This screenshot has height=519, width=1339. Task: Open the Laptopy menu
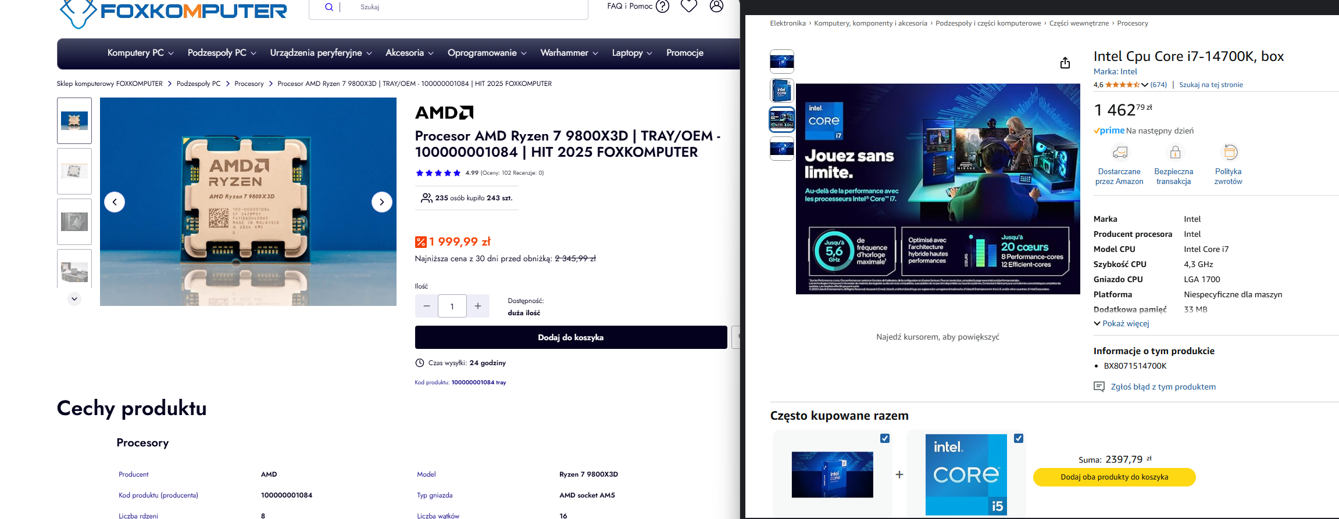(632, 53)
